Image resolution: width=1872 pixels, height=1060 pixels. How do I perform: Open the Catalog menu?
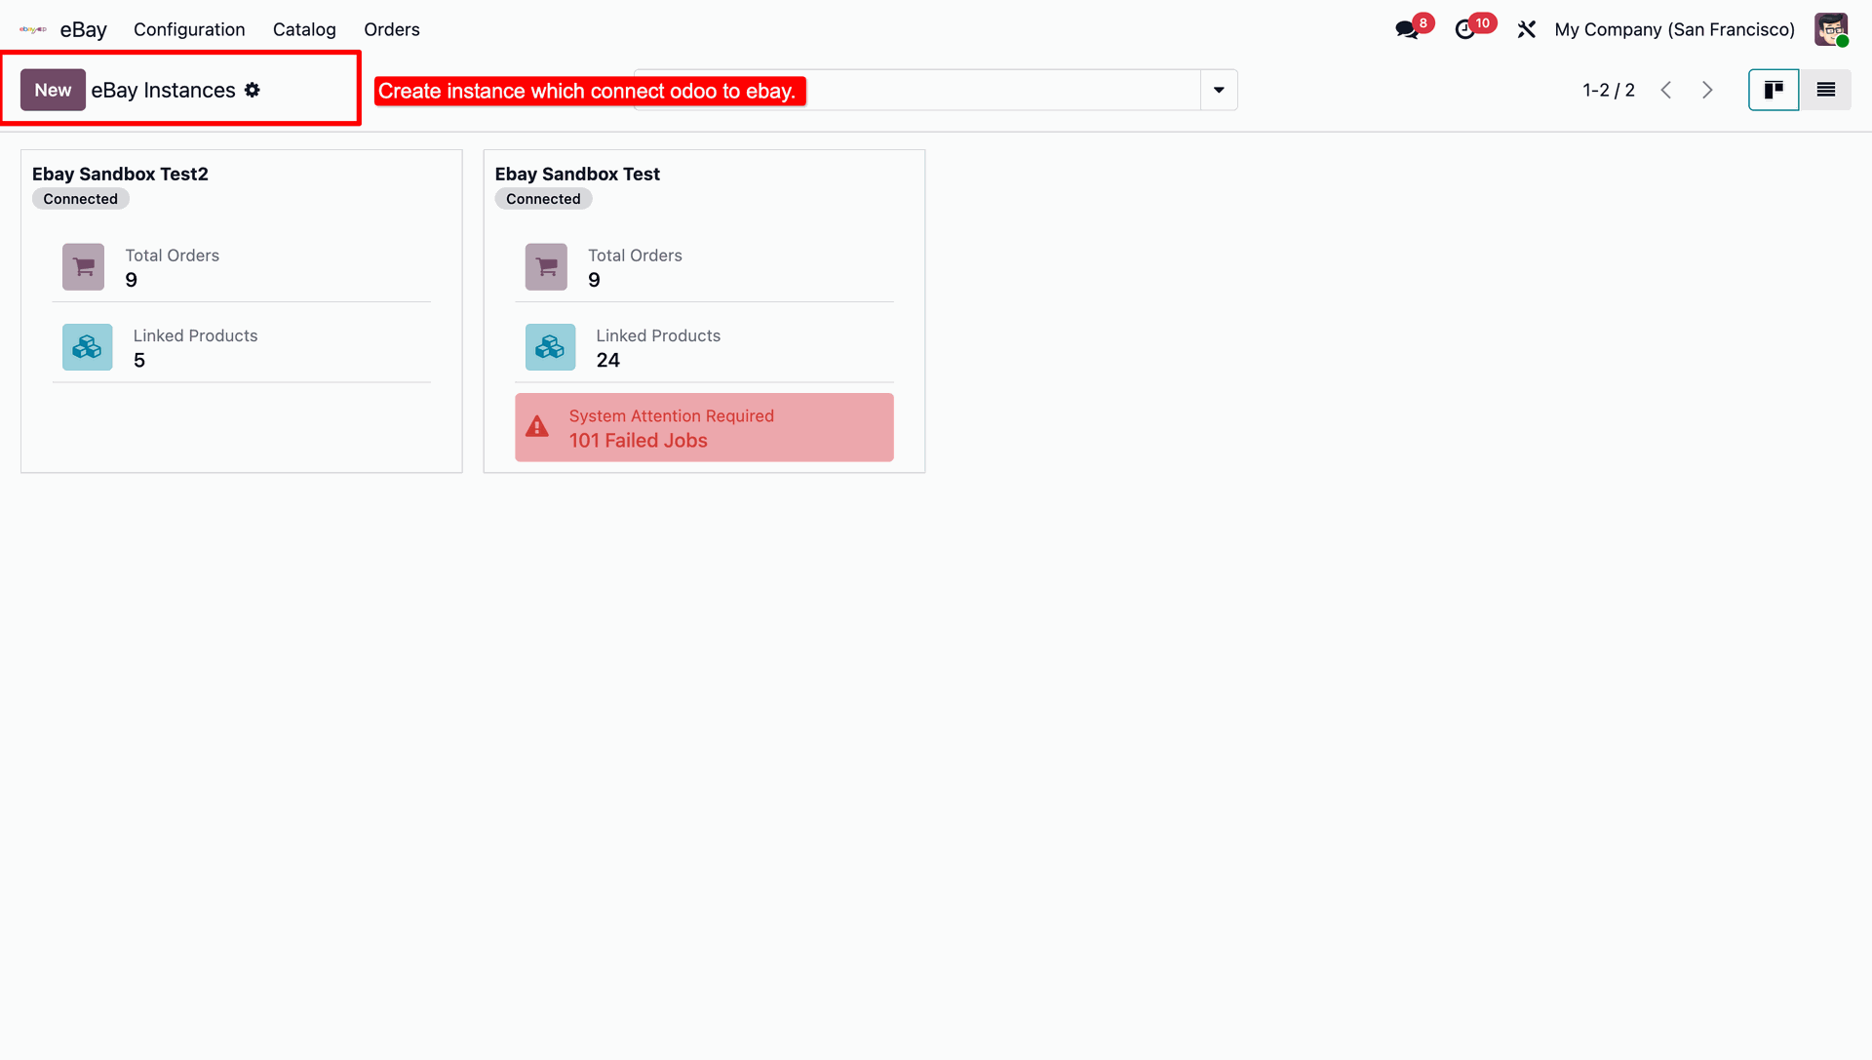coord(304,29)
